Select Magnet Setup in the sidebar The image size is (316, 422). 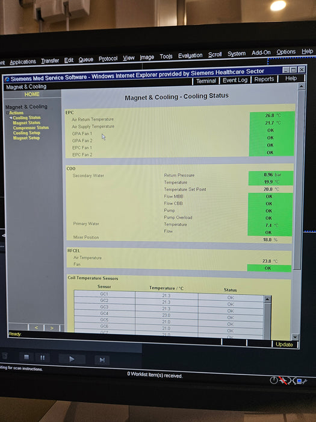(x=26, y=138)
